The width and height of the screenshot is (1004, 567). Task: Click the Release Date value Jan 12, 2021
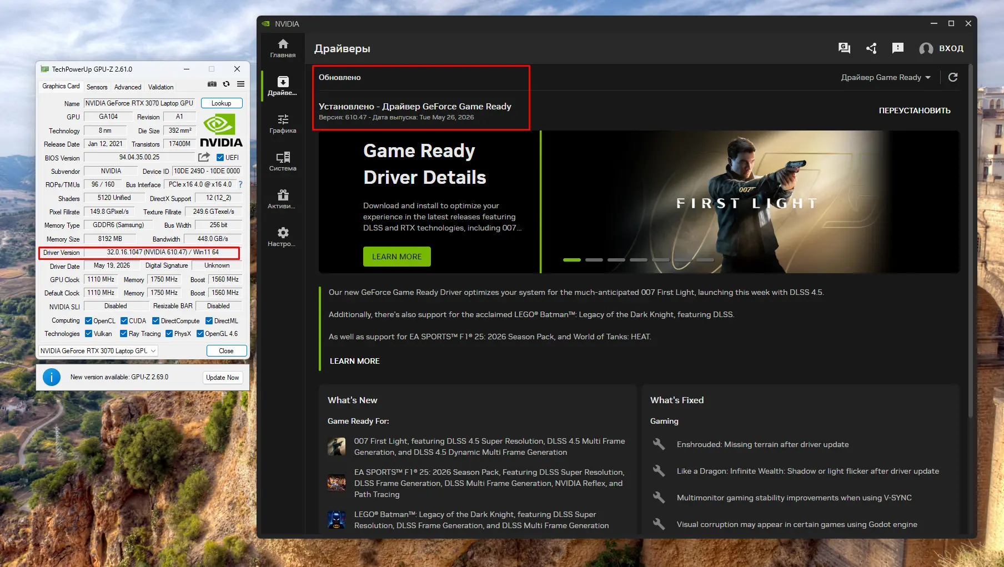click(105, 144)
